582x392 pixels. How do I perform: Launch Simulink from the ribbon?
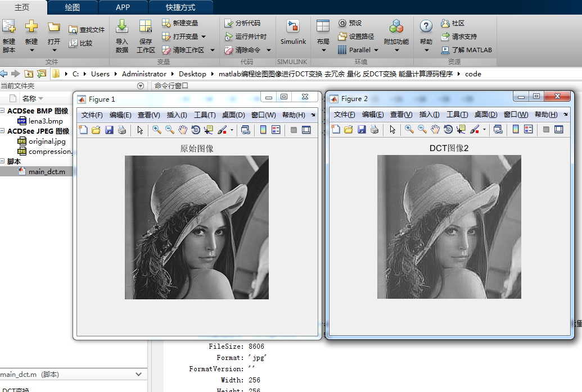pyautogui.click(x=293, y=32)
